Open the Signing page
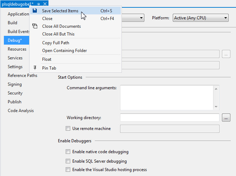 pyautogui.click(x=15, y=84)
